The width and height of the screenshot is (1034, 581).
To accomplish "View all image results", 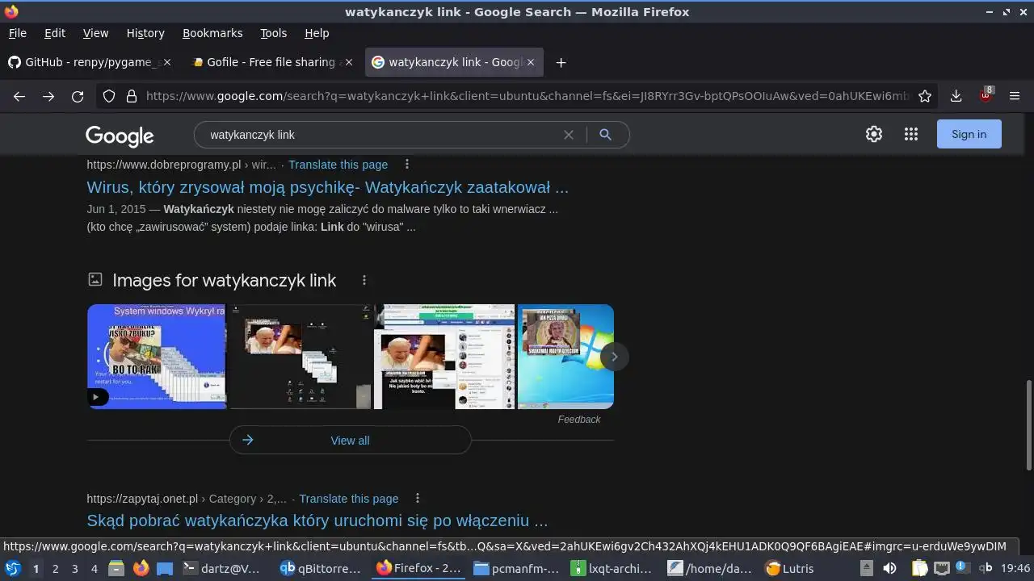I will click(x=350, y=441).
